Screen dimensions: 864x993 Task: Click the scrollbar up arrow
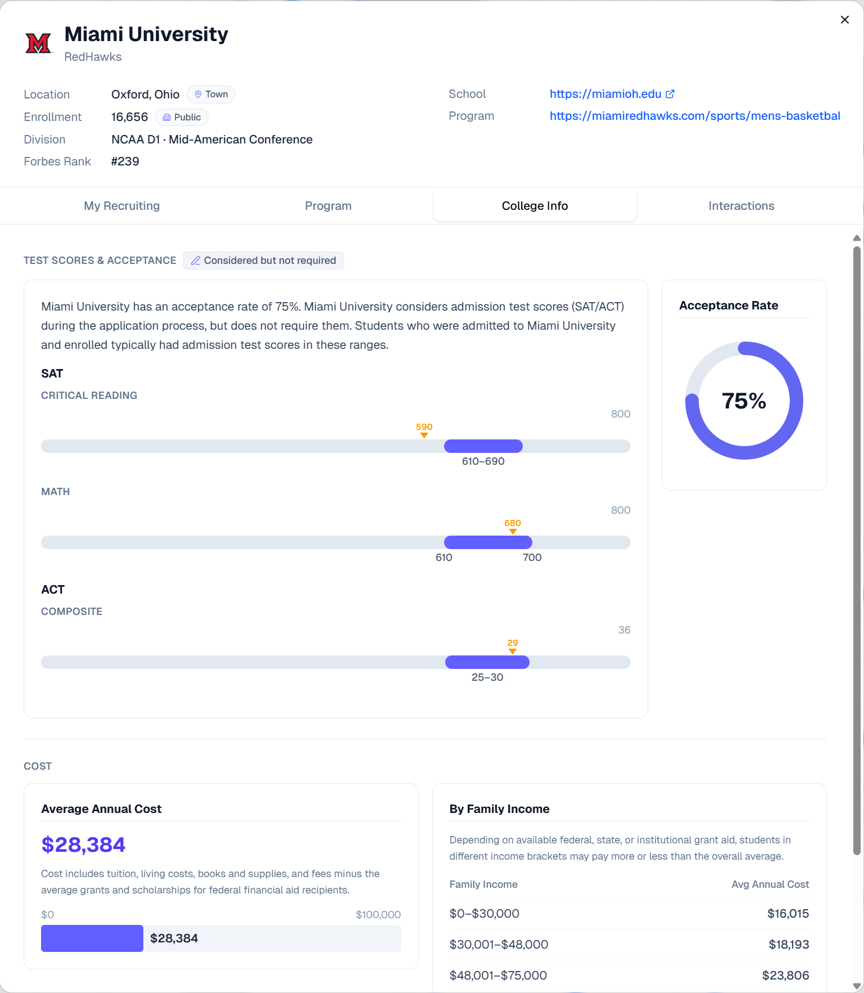point(857,238)
